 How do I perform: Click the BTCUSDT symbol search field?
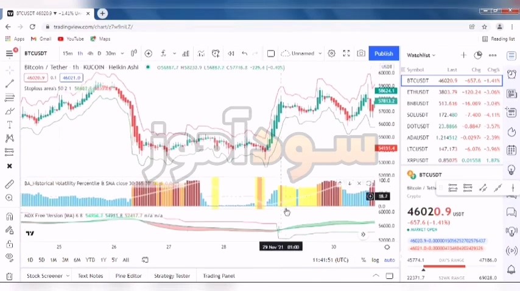coord(36,54)
